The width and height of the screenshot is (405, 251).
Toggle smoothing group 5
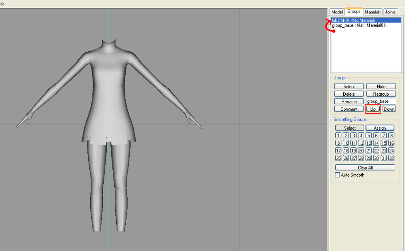pos(369,135)
